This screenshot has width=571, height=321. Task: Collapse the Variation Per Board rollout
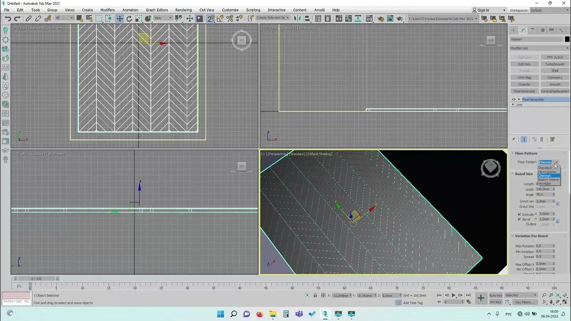click(513, 236)
